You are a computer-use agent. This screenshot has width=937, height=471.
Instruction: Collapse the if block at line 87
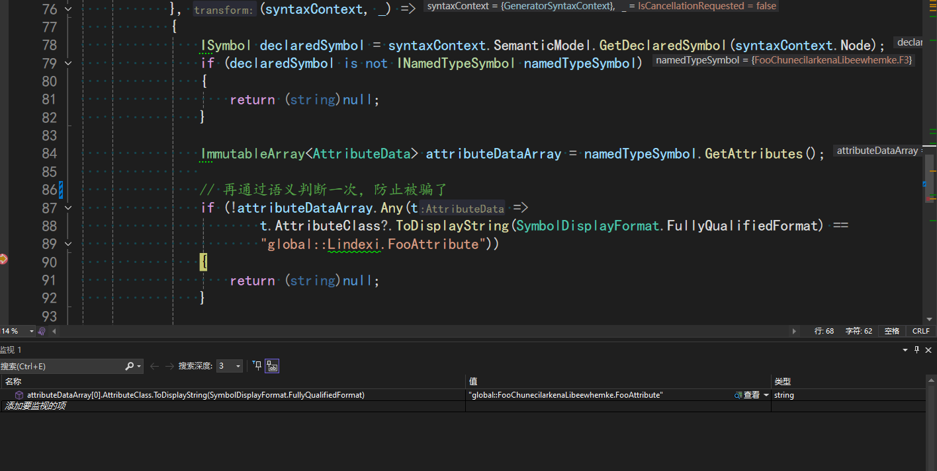[68, 208]
